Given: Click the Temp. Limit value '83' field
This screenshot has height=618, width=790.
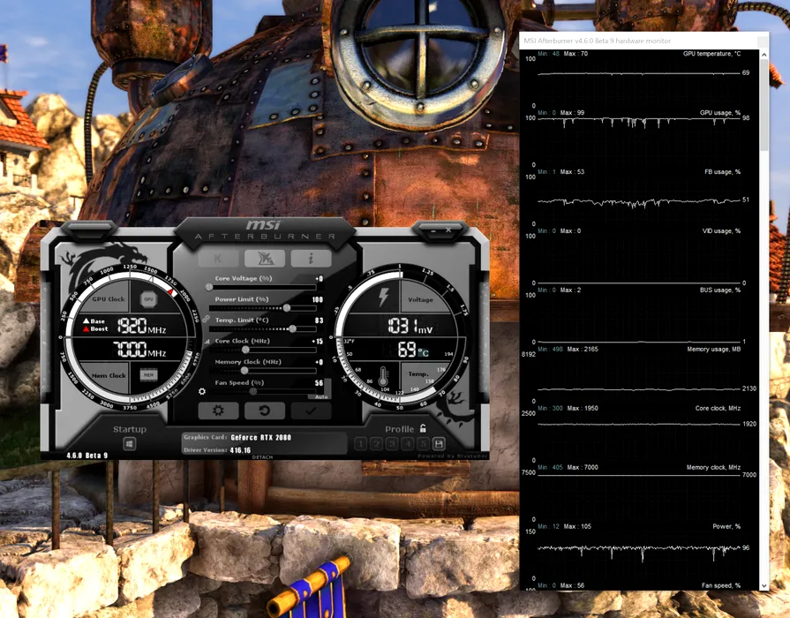Looking at the screenshot, I should tap(319, 320).
